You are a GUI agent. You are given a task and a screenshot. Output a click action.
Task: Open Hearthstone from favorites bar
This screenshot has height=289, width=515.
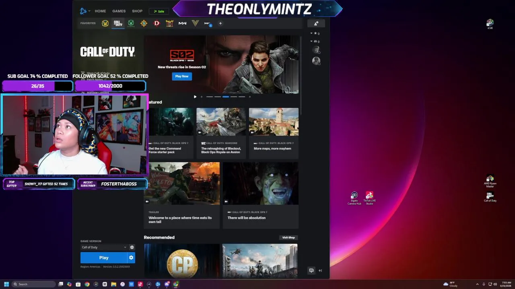[x=144, y=23]
